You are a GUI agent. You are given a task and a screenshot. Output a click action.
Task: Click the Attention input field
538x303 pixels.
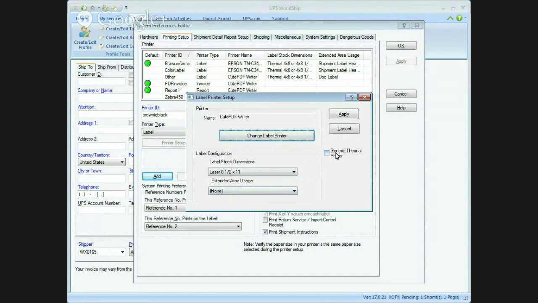(105, 114)
